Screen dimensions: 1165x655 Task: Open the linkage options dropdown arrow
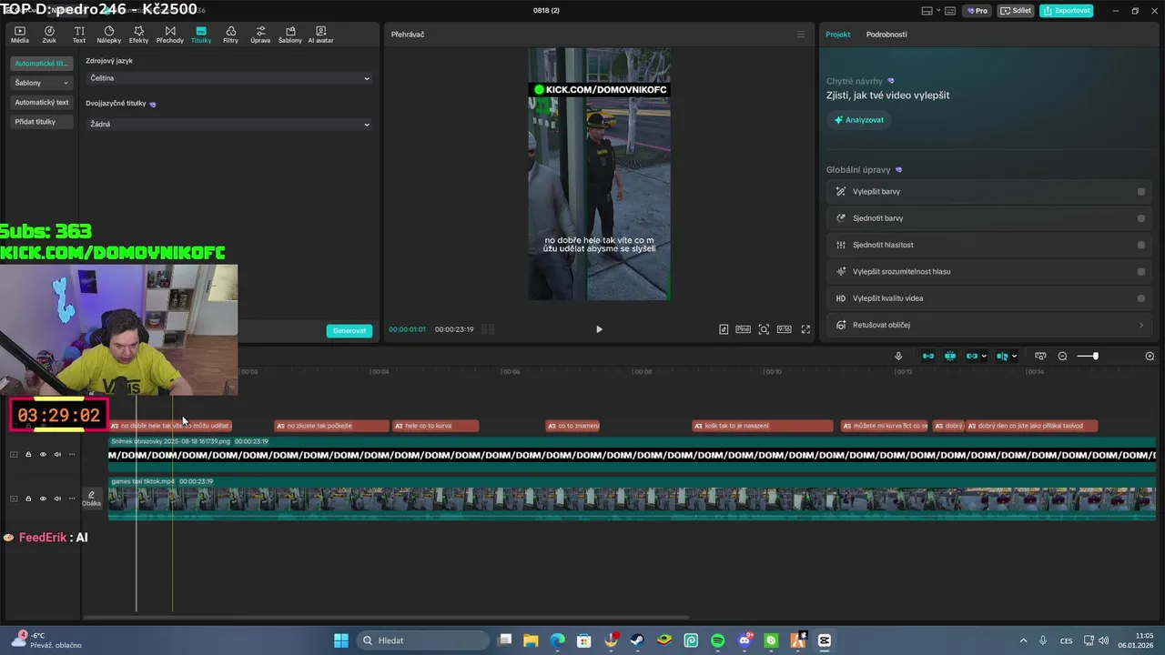(x=984, y=356)
